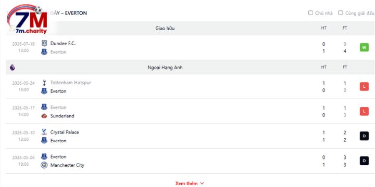375x187 pixels.
Task: Expand more matches with Xem thêm
Action: pyautogui.click(x=190, y=183)
